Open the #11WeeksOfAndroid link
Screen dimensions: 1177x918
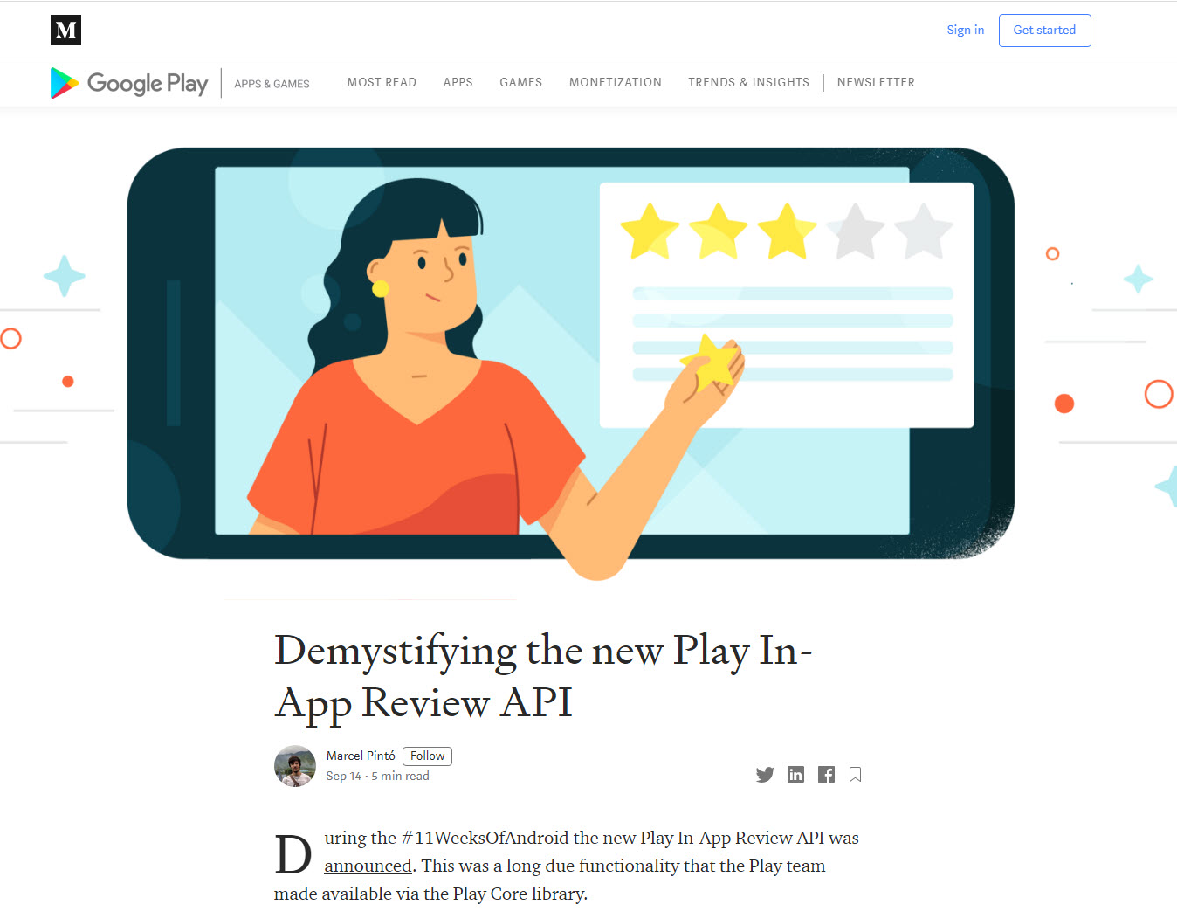tap(484, 838)
